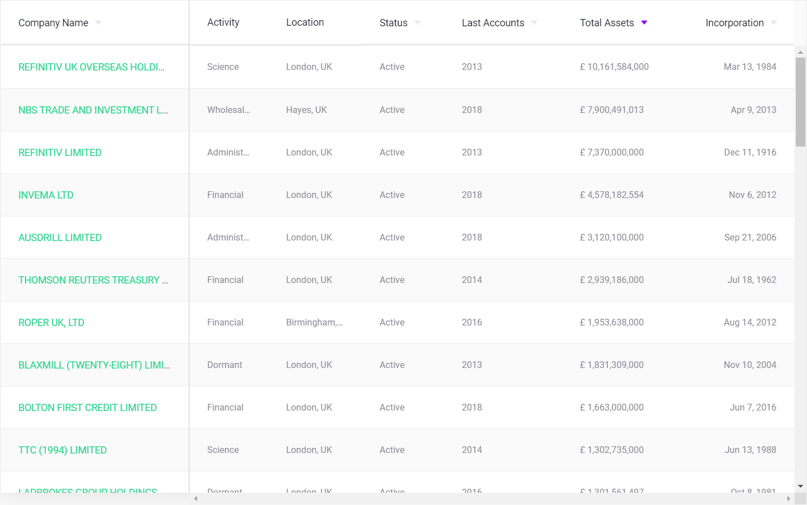Click total assets £ 7,900,491,013

click(612, 110)
